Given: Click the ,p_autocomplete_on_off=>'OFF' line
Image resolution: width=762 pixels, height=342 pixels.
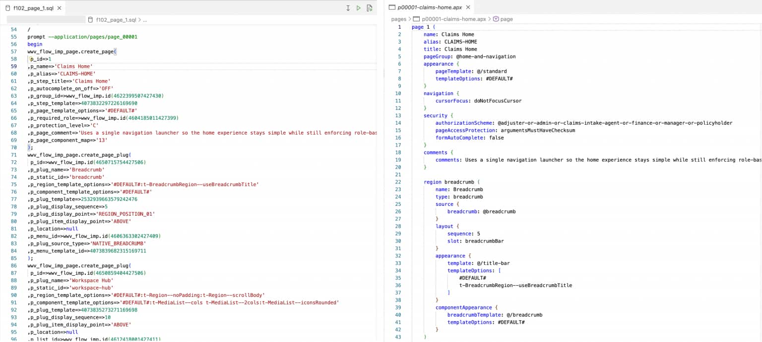Looking at the screenshot, I should (x=70, y=89).
